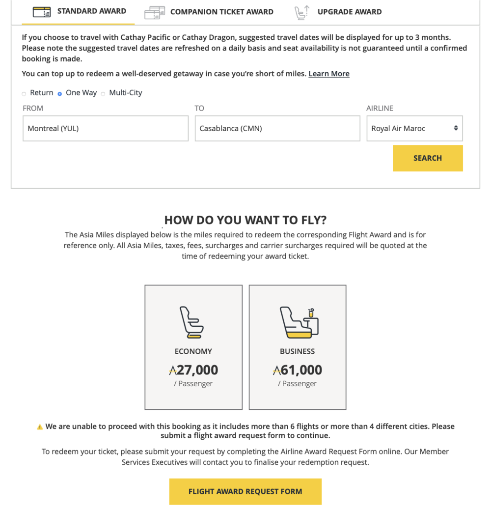Switch to the Standard Award tab

[91, 11]
